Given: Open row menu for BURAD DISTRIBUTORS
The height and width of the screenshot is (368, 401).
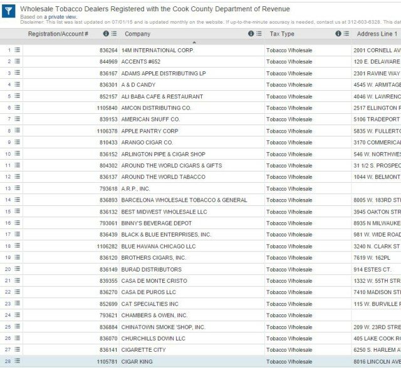Looking at the screenshot, I should pos(17,269).
